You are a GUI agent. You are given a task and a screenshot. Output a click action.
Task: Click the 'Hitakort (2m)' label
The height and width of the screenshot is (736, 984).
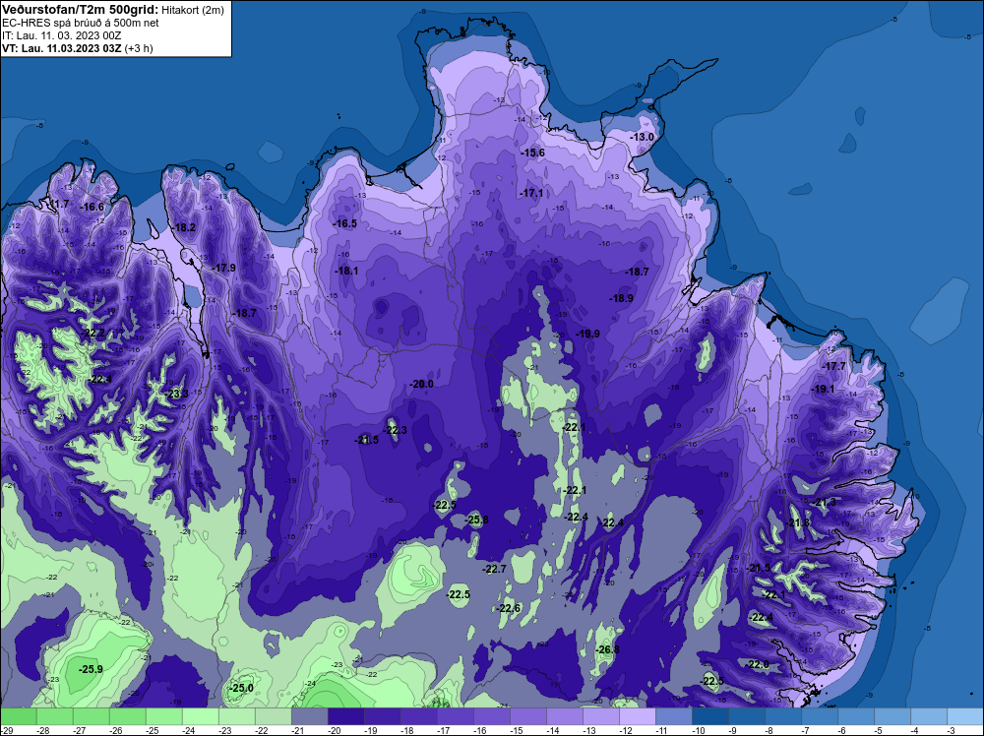193,10
